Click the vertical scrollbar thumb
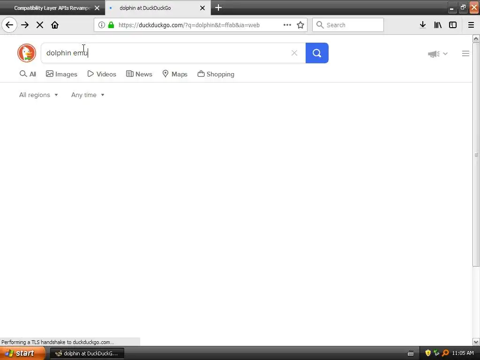Screen dimensions: 480x360 [x=476, y=155]
